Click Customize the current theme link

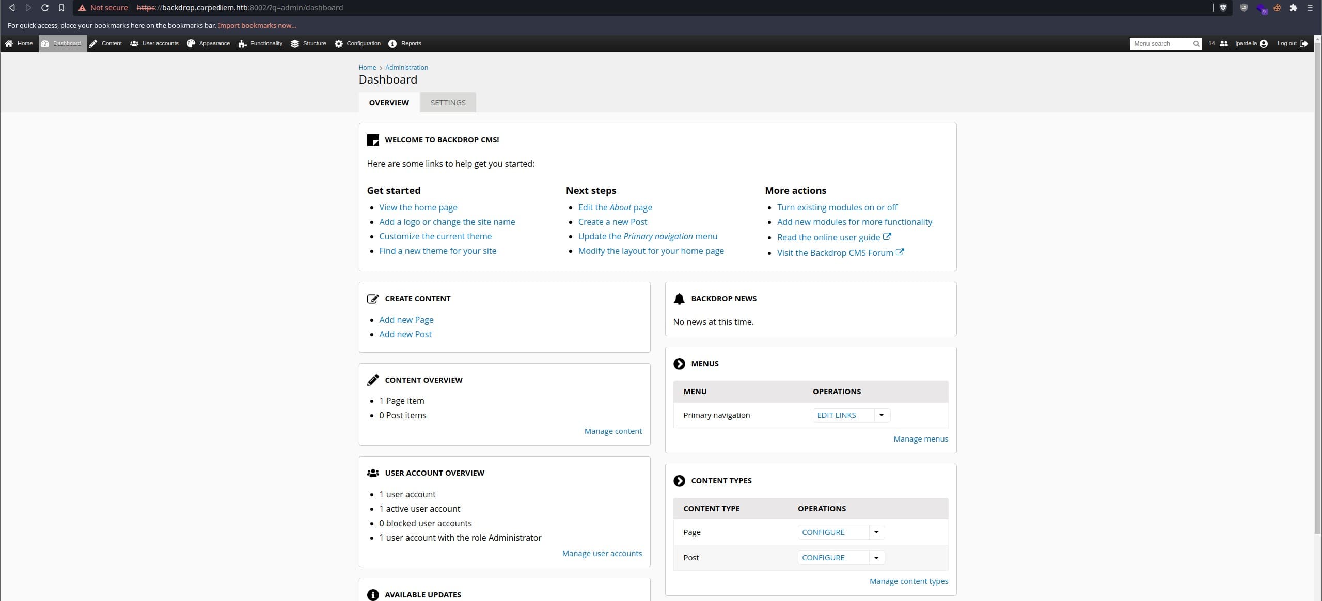tap(435, 236)
